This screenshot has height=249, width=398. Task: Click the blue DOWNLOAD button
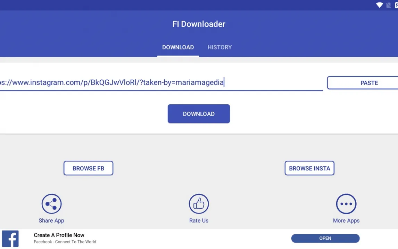[x=199, y=114]
